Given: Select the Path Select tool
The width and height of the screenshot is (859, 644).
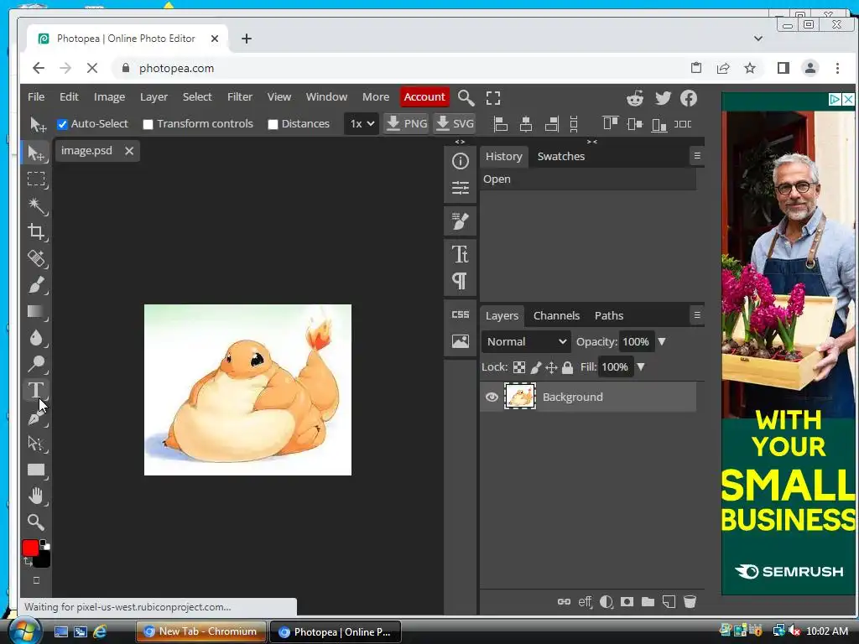Looking at the screenshot, I should point(36,443).
